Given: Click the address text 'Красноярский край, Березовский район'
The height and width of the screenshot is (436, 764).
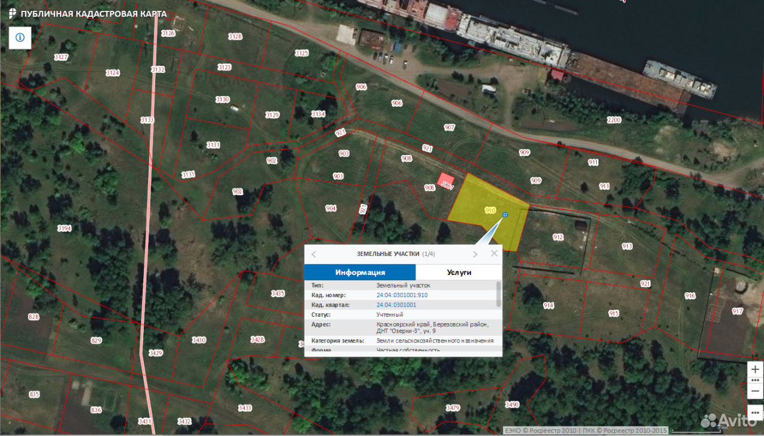Looking at the screenshot, I should pos(433,324).
